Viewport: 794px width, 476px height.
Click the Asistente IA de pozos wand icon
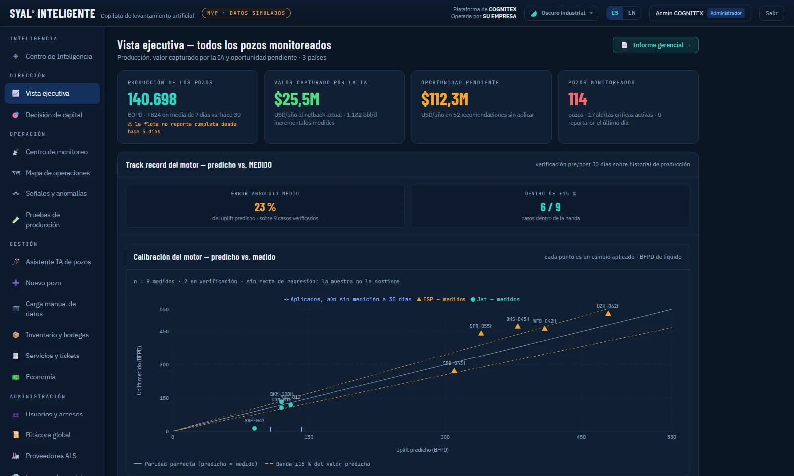(16, 262)
